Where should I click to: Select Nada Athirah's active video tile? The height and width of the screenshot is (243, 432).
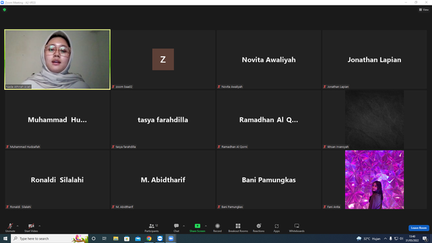click(57, 59)
